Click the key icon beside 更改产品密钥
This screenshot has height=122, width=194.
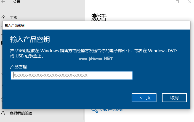click(x=95, y=110)
